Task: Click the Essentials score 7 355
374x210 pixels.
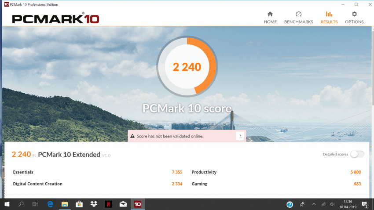Action: pos(177,172)
